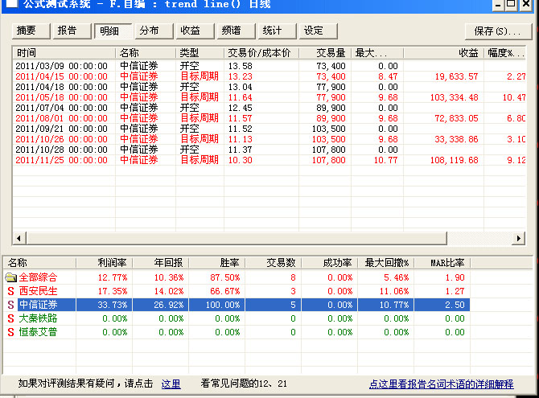Select the 2011/09/21 trade row
Screen dimensions: 539x398
[x=269, y=129]
